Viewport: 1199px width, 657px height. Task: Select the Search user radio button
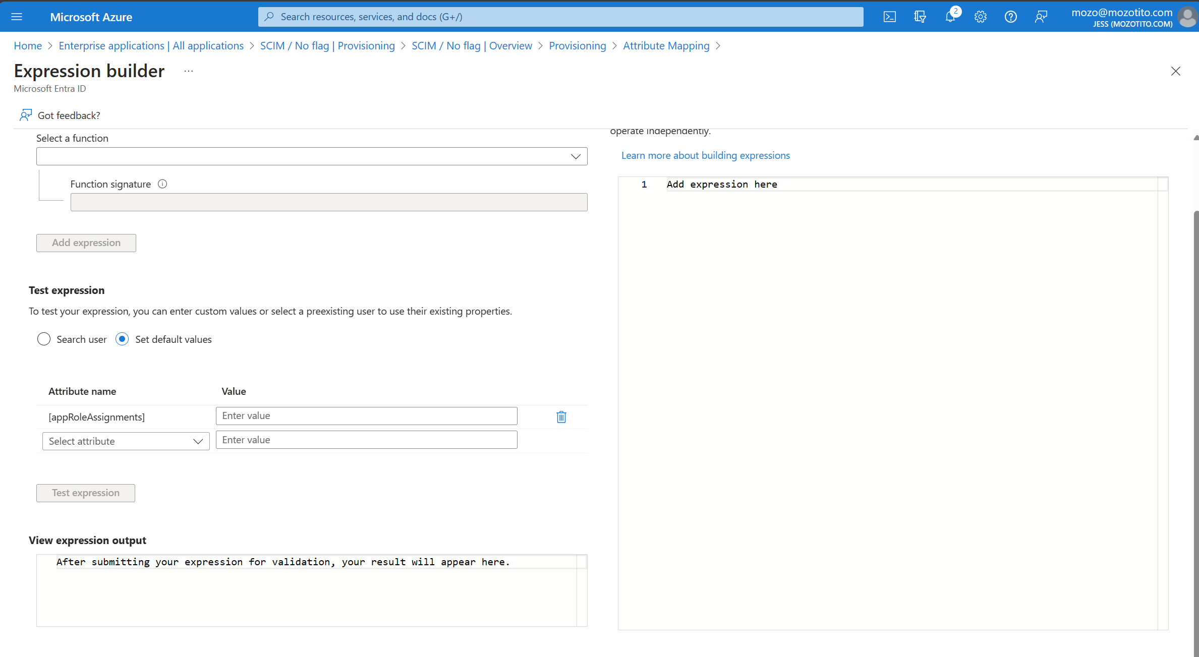click(43, 339)
